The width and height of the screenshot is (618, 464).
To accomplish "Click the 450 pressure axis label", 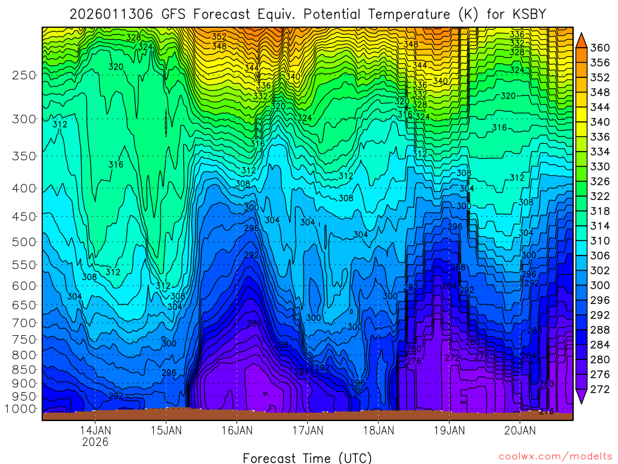I will click(24, 217).
